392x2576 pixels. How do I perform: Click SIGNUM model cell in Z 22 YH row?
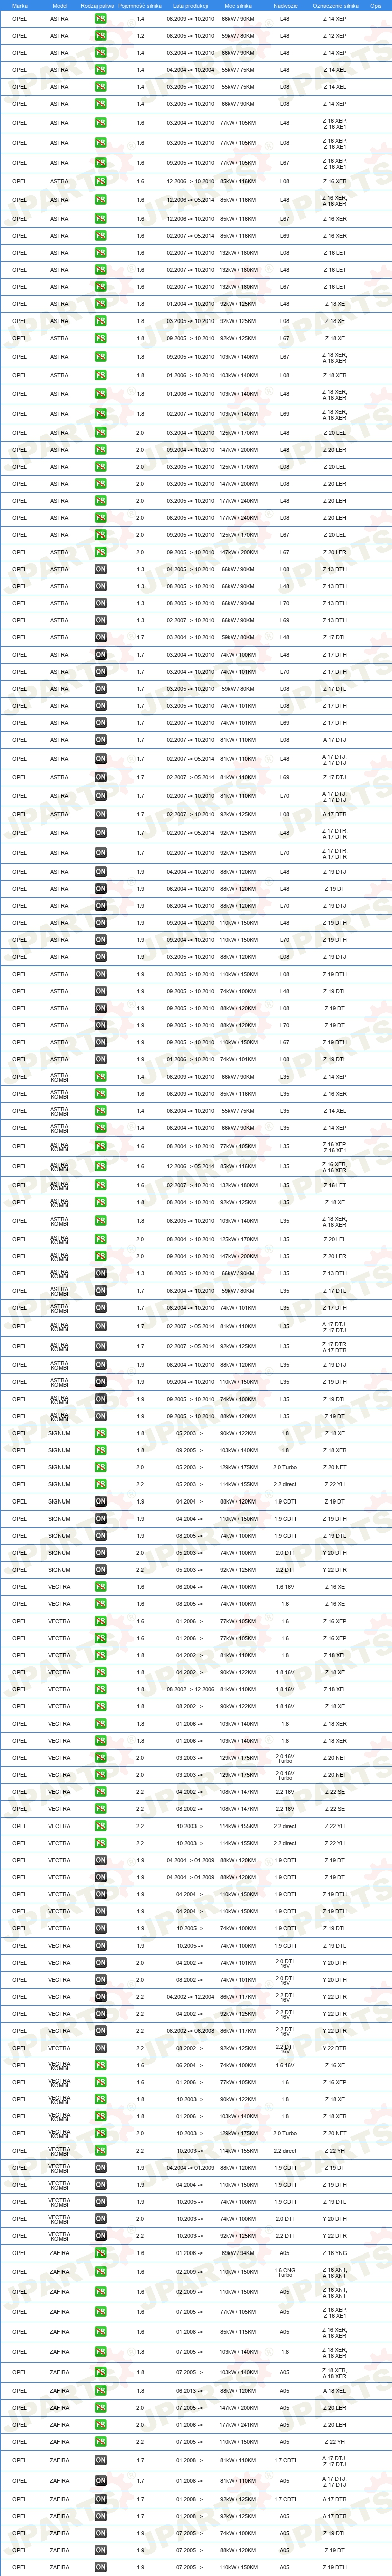(60, 1484)
